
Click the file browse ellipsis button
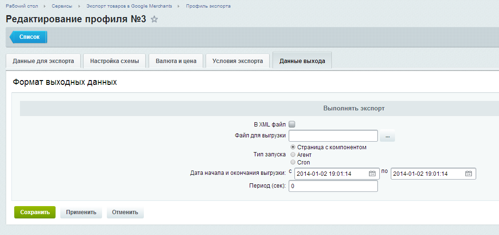pyautogui.click(x=387, y=136)
